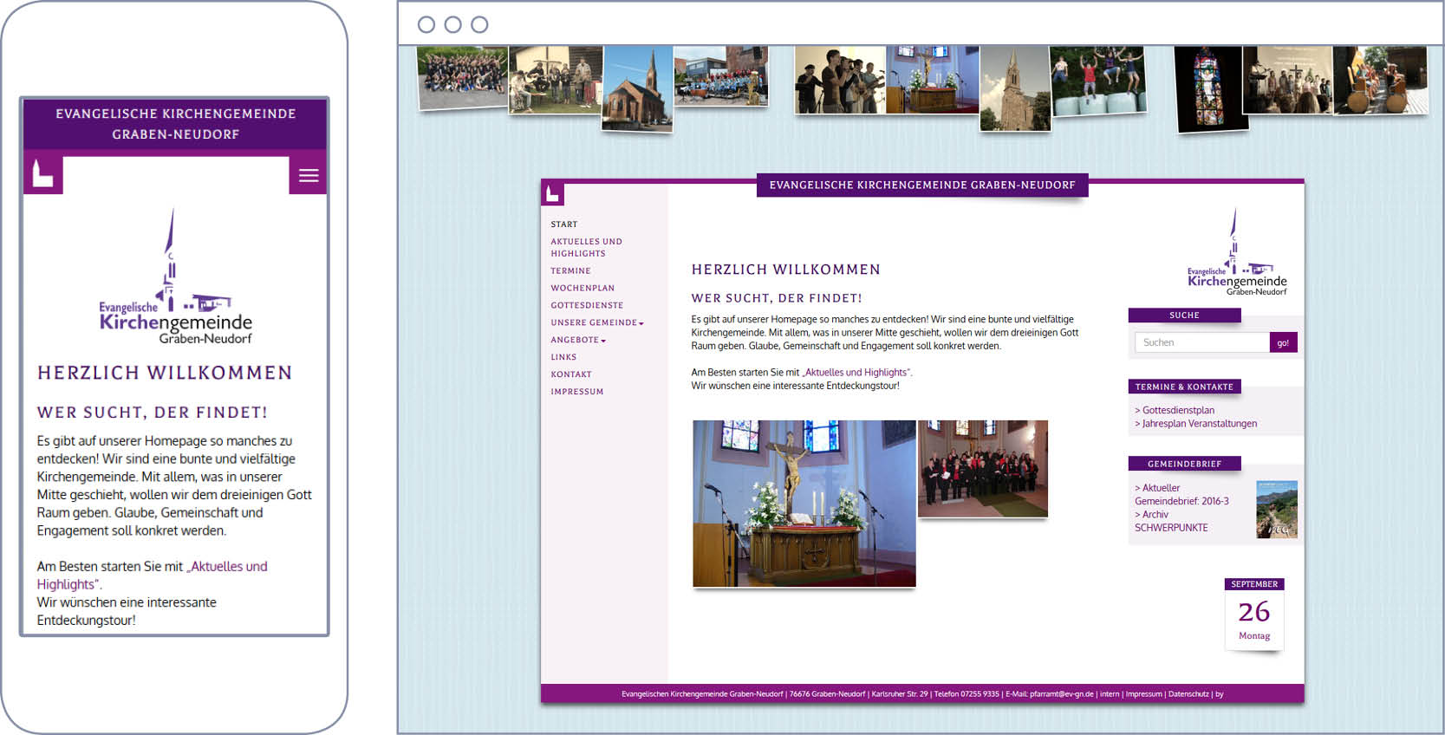This screenshot has width=1445, height=735.
Task: Follow mobile 'Aktuelles und Highlights' link
Action: point(152,576)
